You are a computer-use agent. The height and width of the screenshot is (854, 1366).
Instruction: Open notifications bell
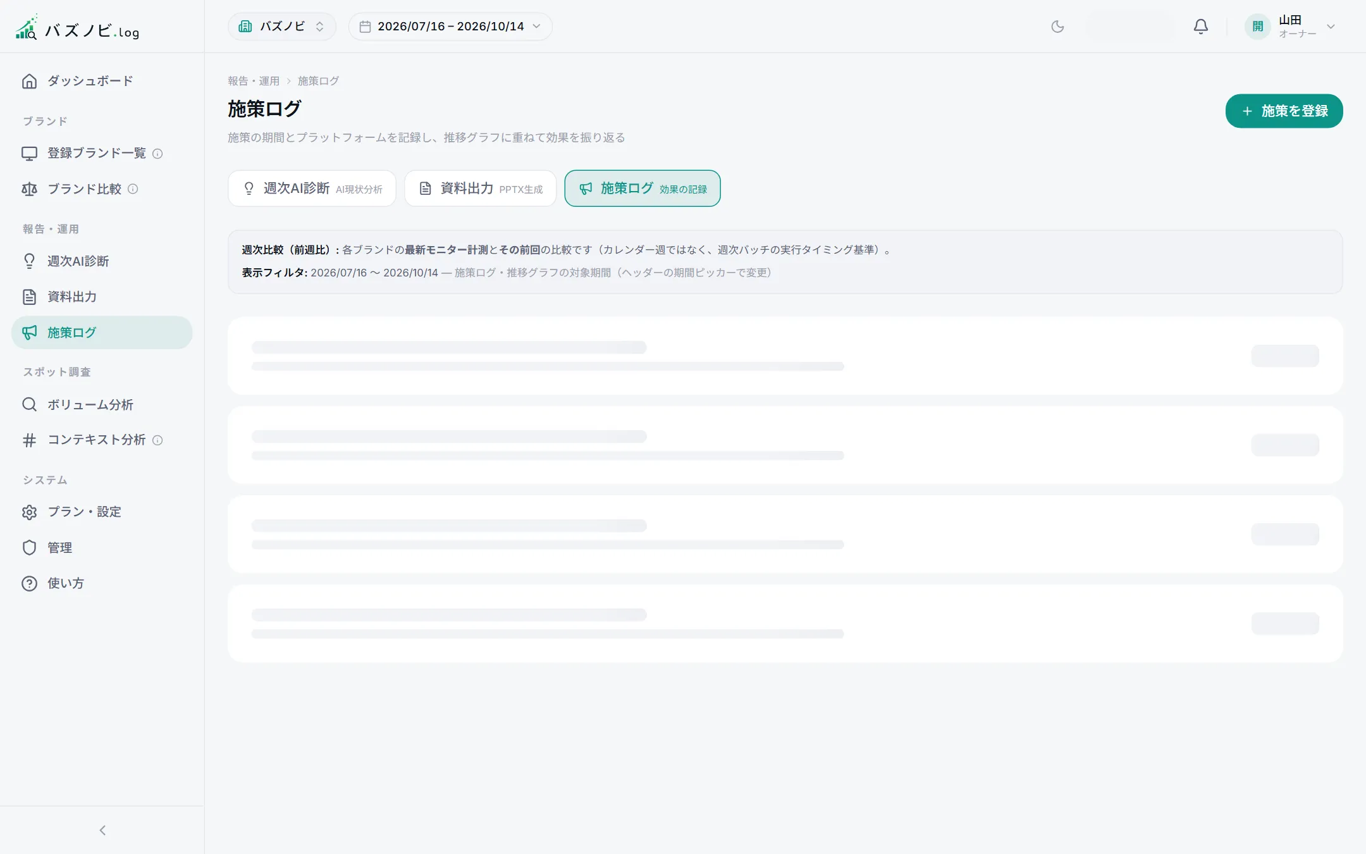pos(1200,27)
